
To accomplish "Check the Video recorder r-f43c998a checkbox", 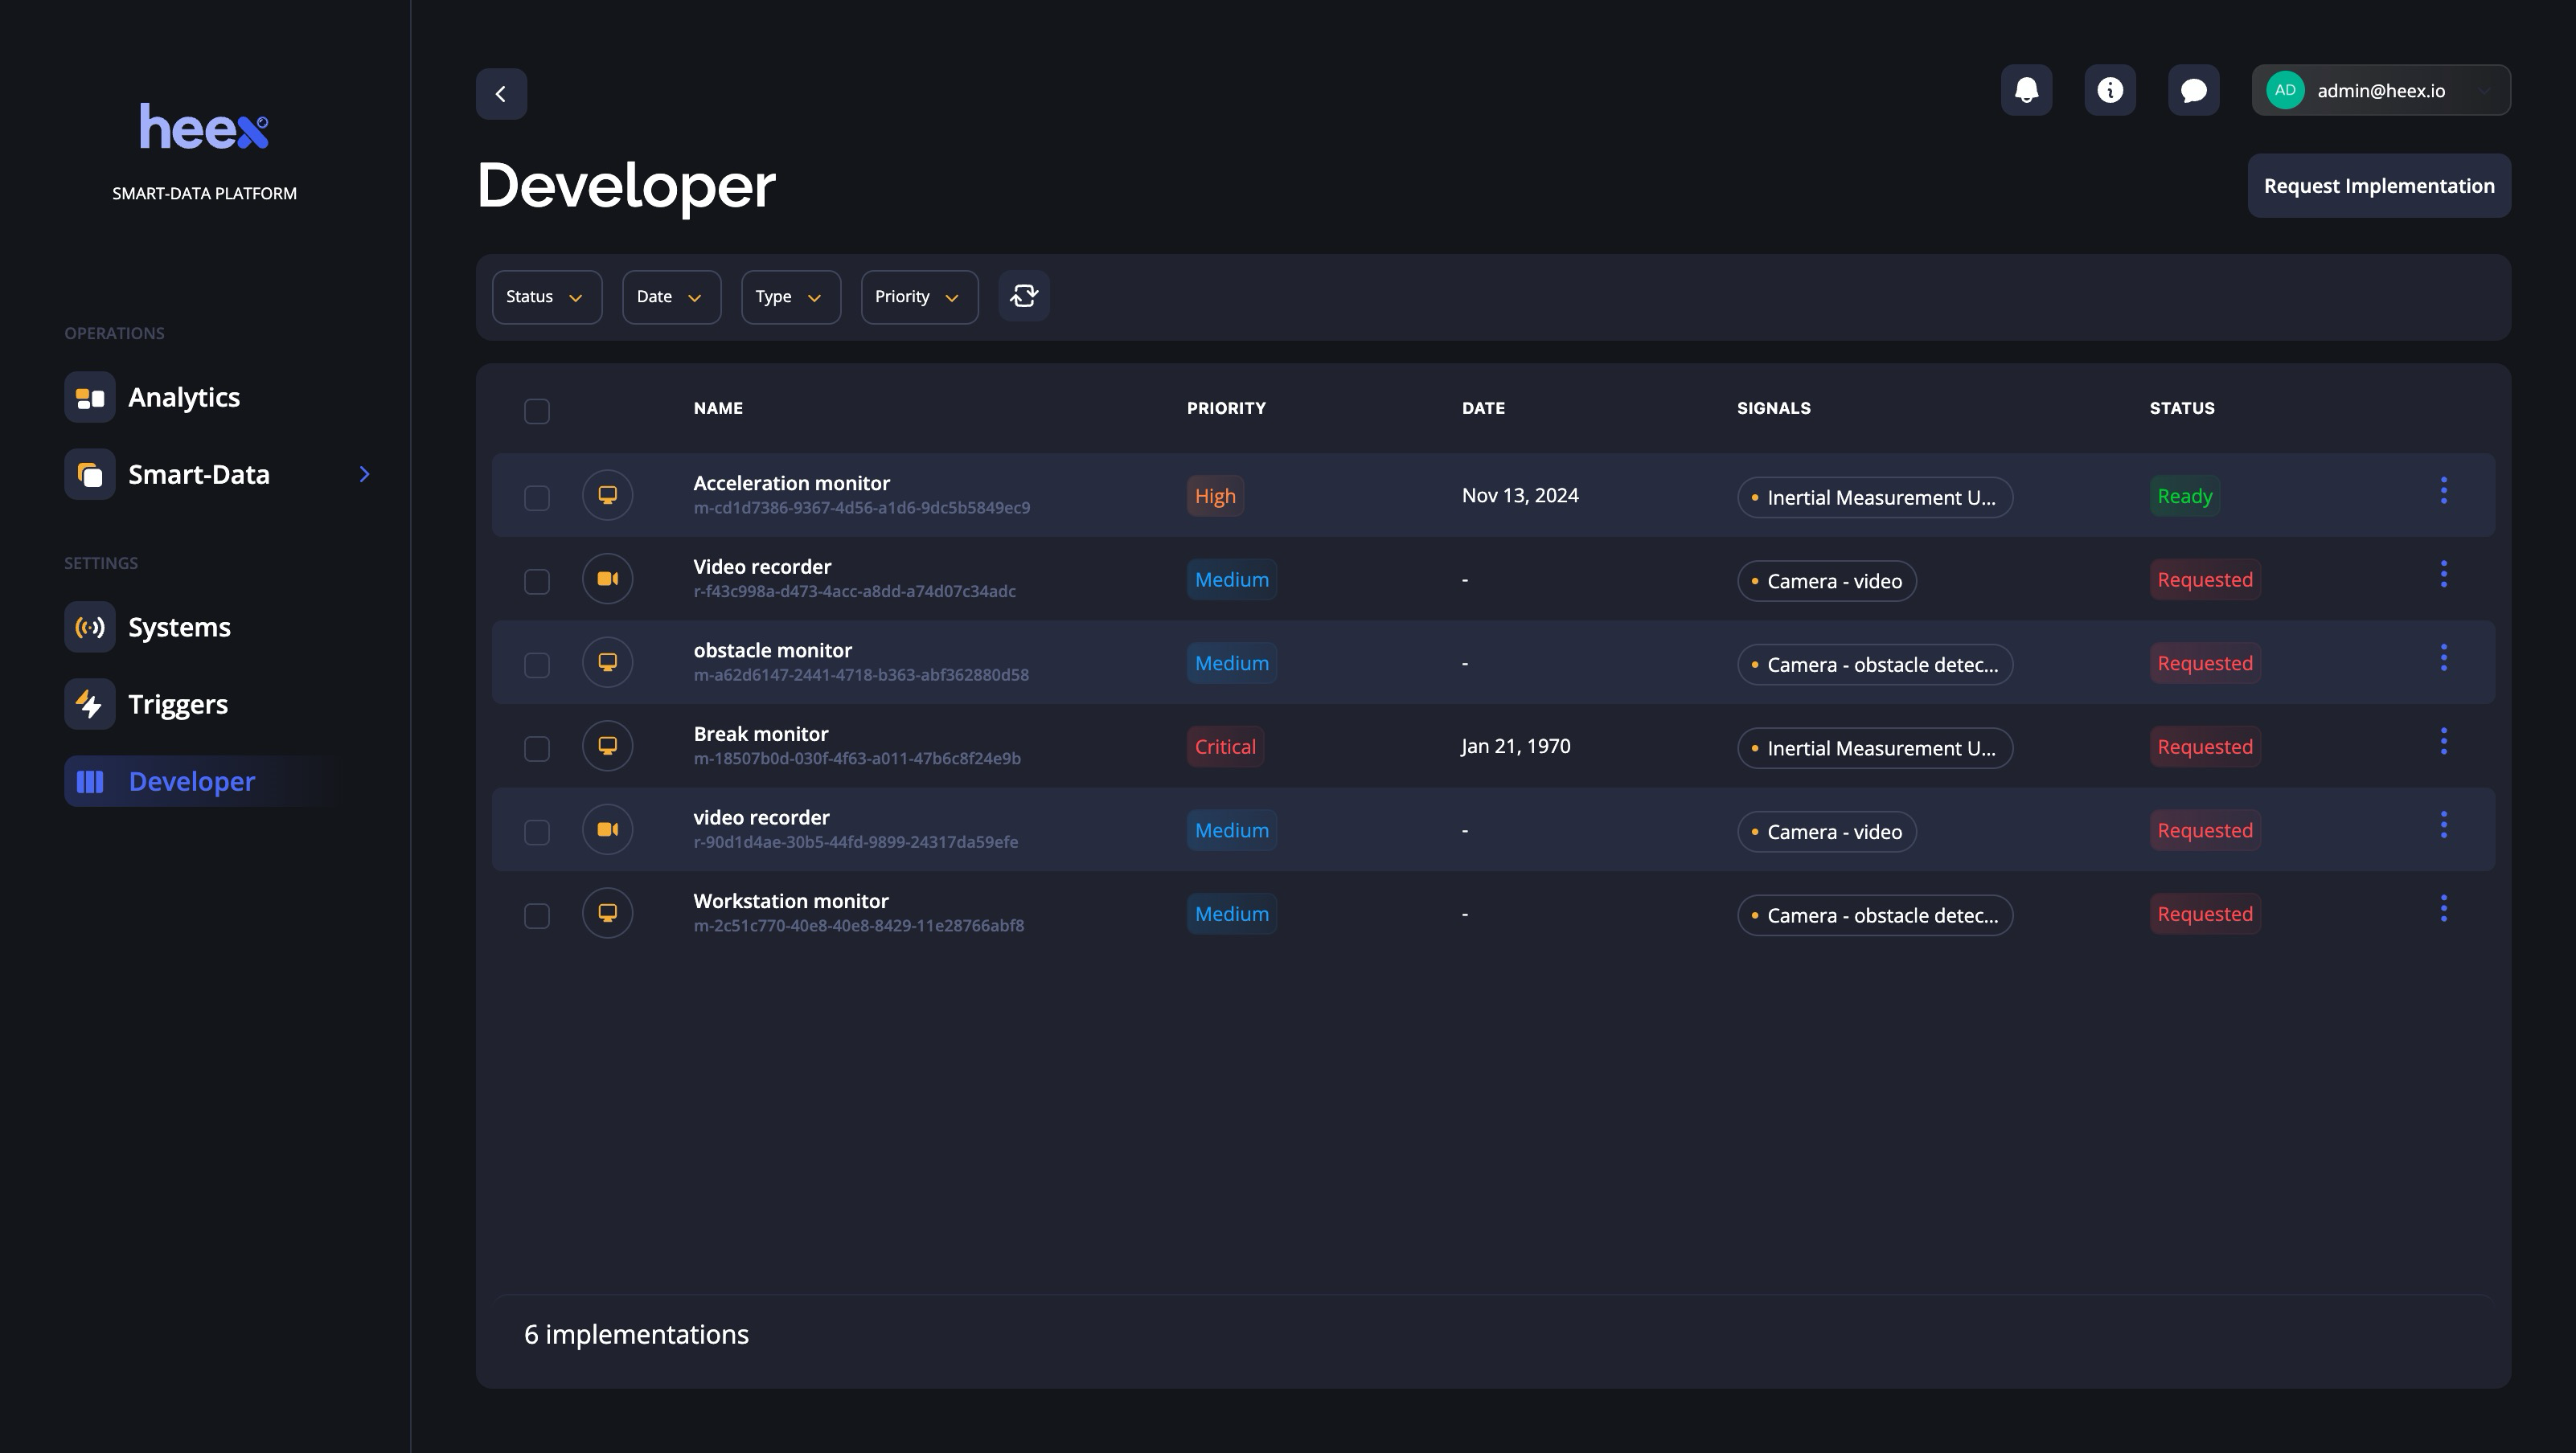I will click(537, 583).
